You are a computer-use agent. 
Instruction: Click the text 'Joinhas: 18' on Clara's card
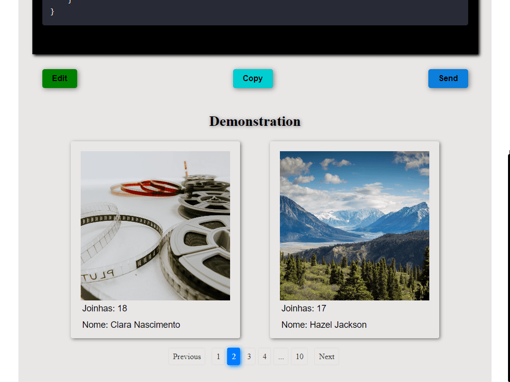104,308
